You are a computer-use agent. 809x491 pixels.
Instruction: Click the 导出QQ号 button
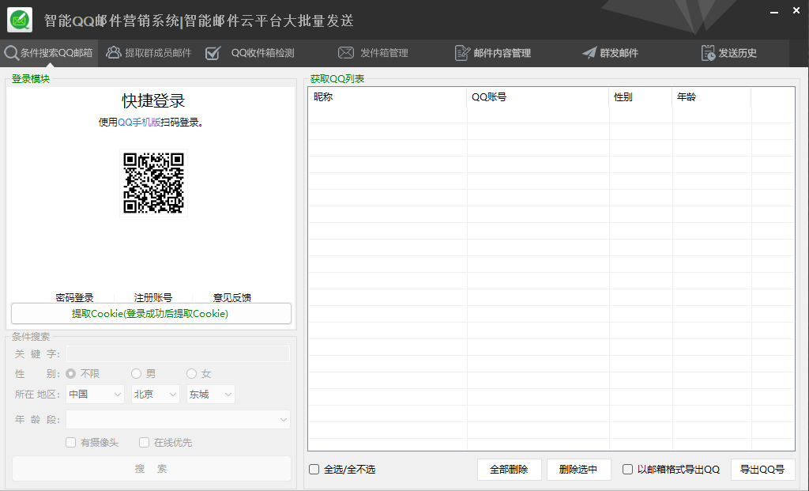pyautogui.click(x=762, y=470)
